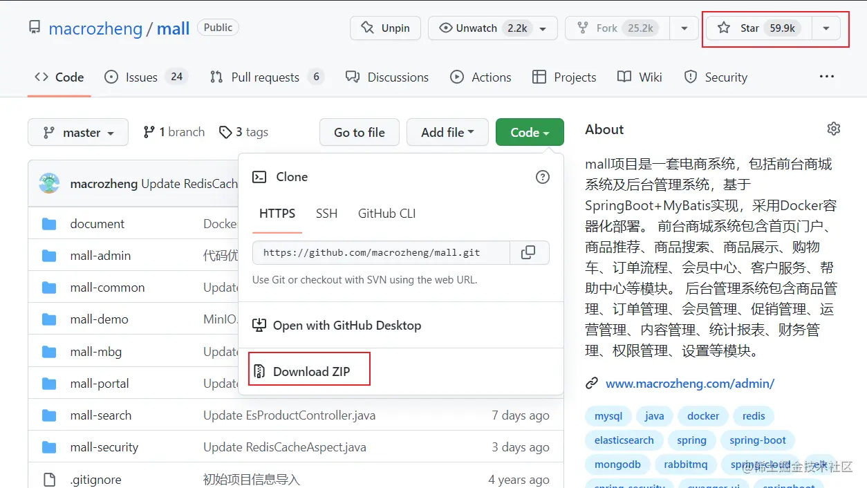
Task: Click the mall-portal folder icon
Action: coord(49,383)
